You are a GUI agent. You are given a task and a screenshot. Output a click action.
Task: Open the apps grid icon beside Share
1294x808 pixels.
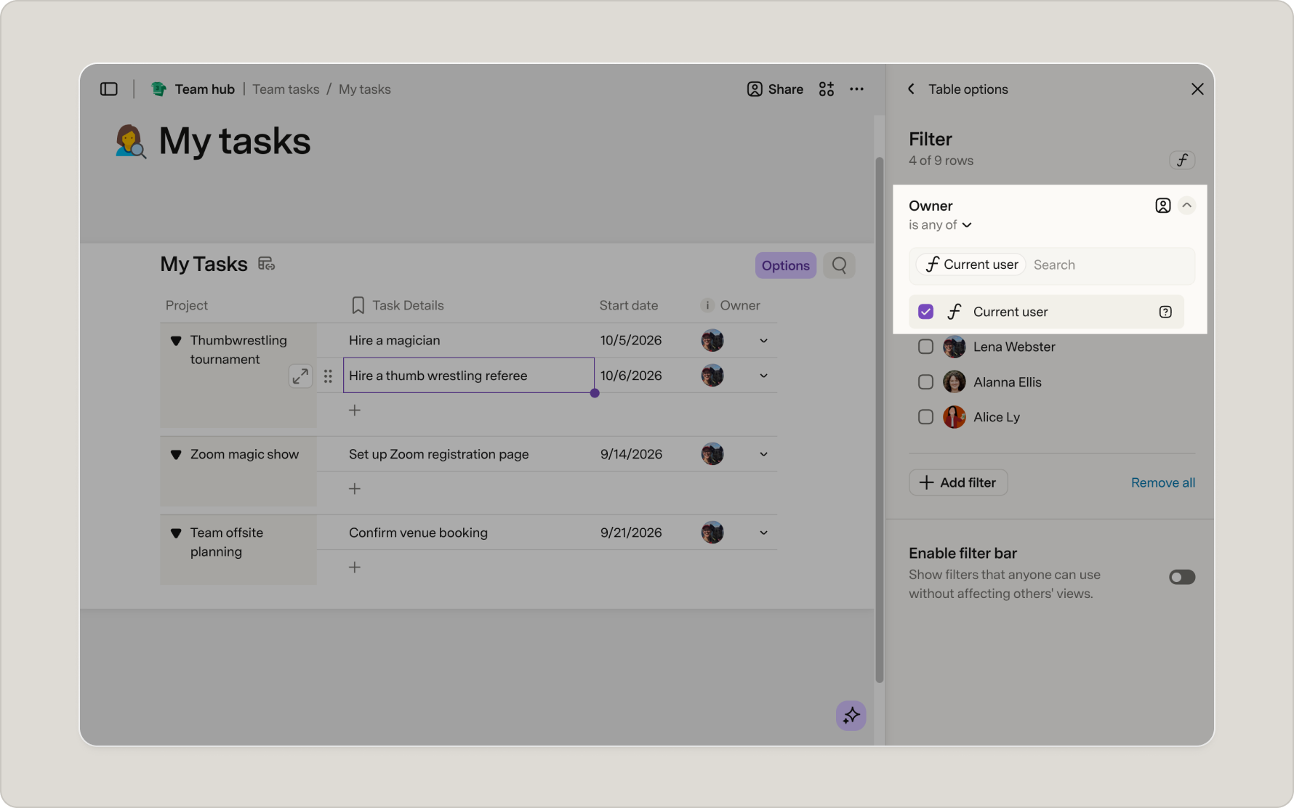point(827,89)
